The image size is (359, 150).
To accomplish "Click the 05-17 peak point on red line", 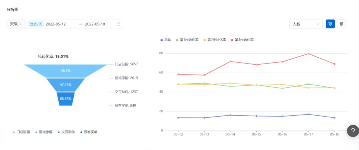I will tap(308, 54).
